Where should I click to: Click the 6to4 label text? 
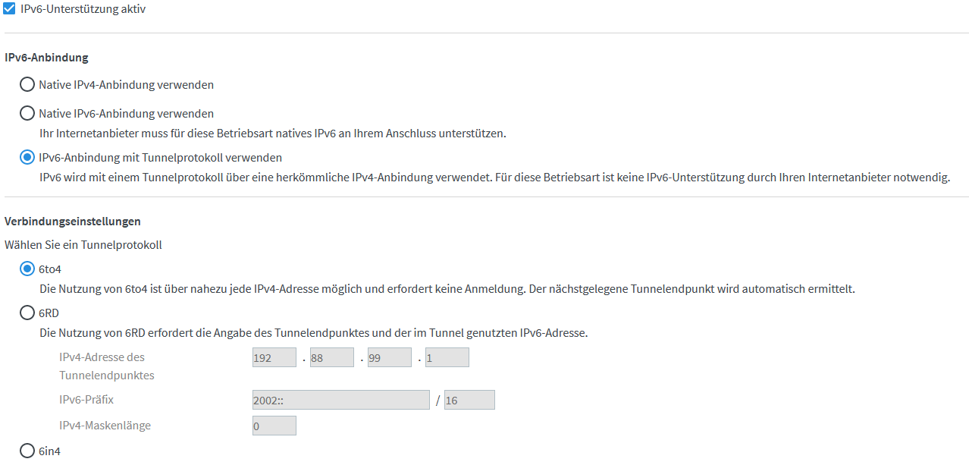pyautogui.click(x=50, y=269)
